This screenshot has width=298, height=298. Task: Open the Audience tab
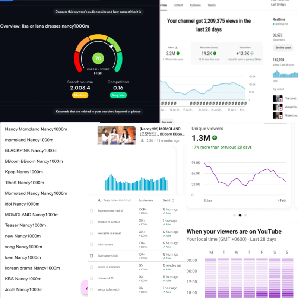(195, 5)
